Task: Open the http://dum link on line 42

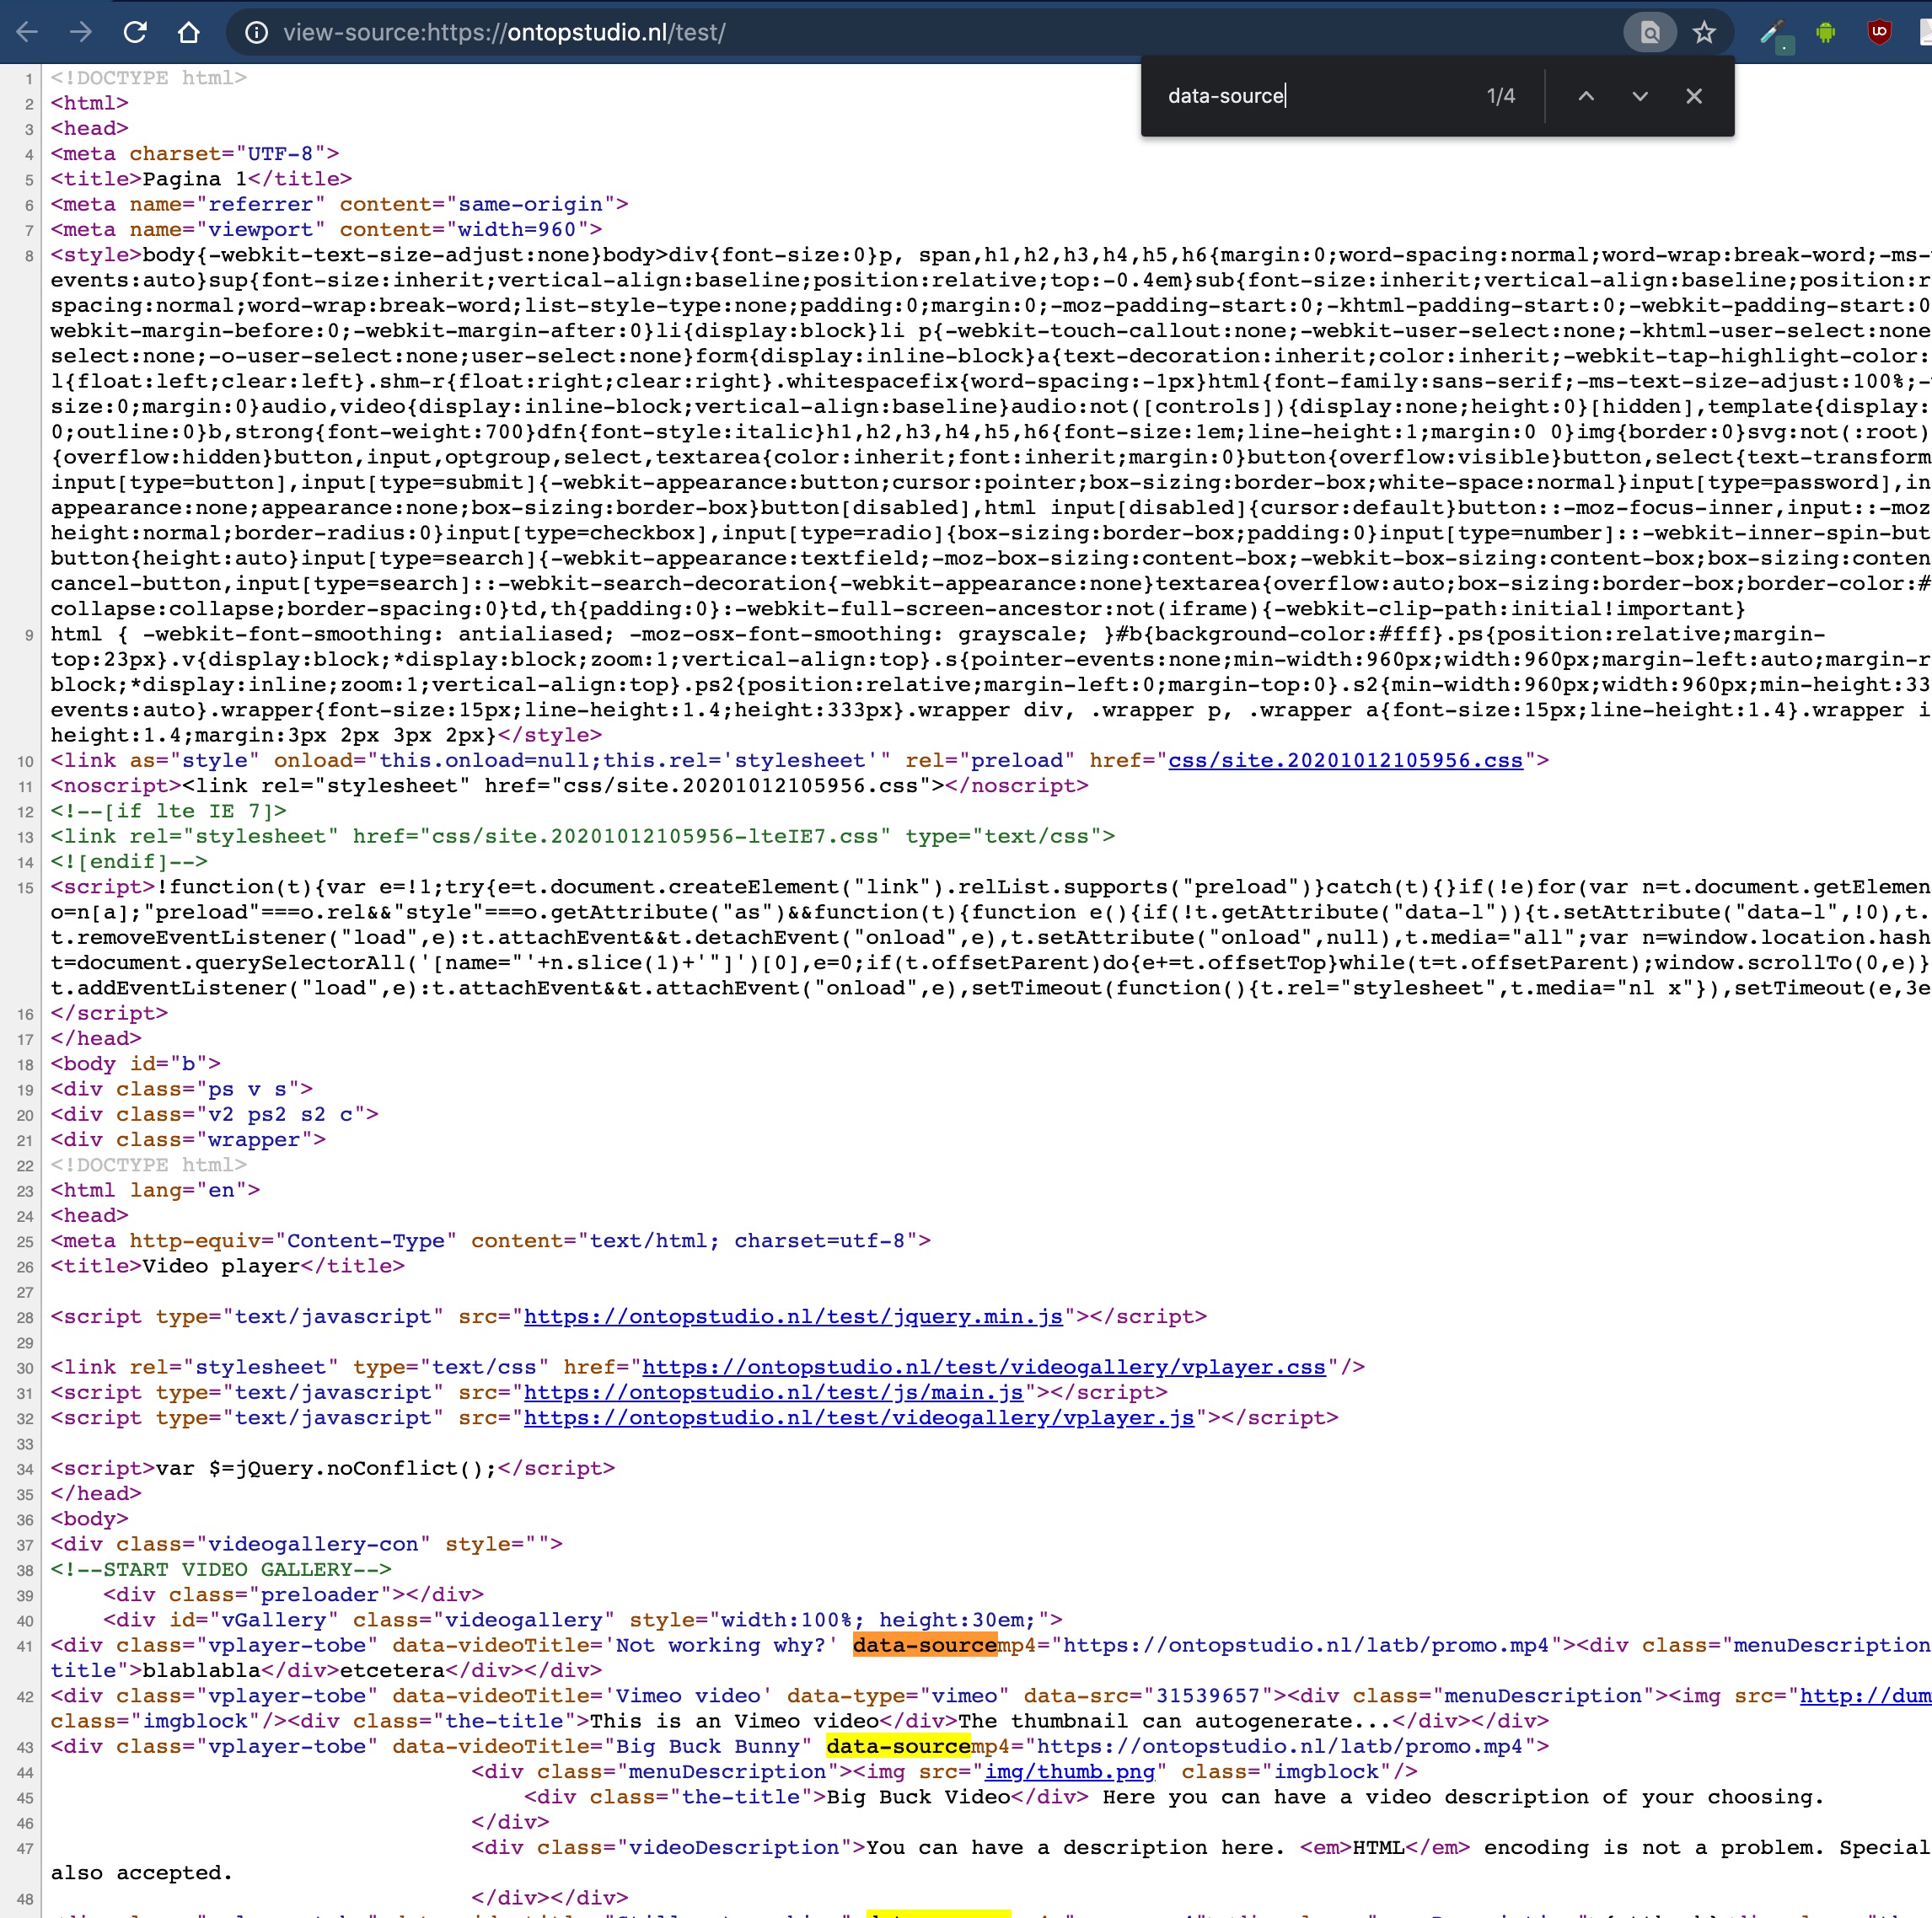Action: click(x=1865, y=1696)
